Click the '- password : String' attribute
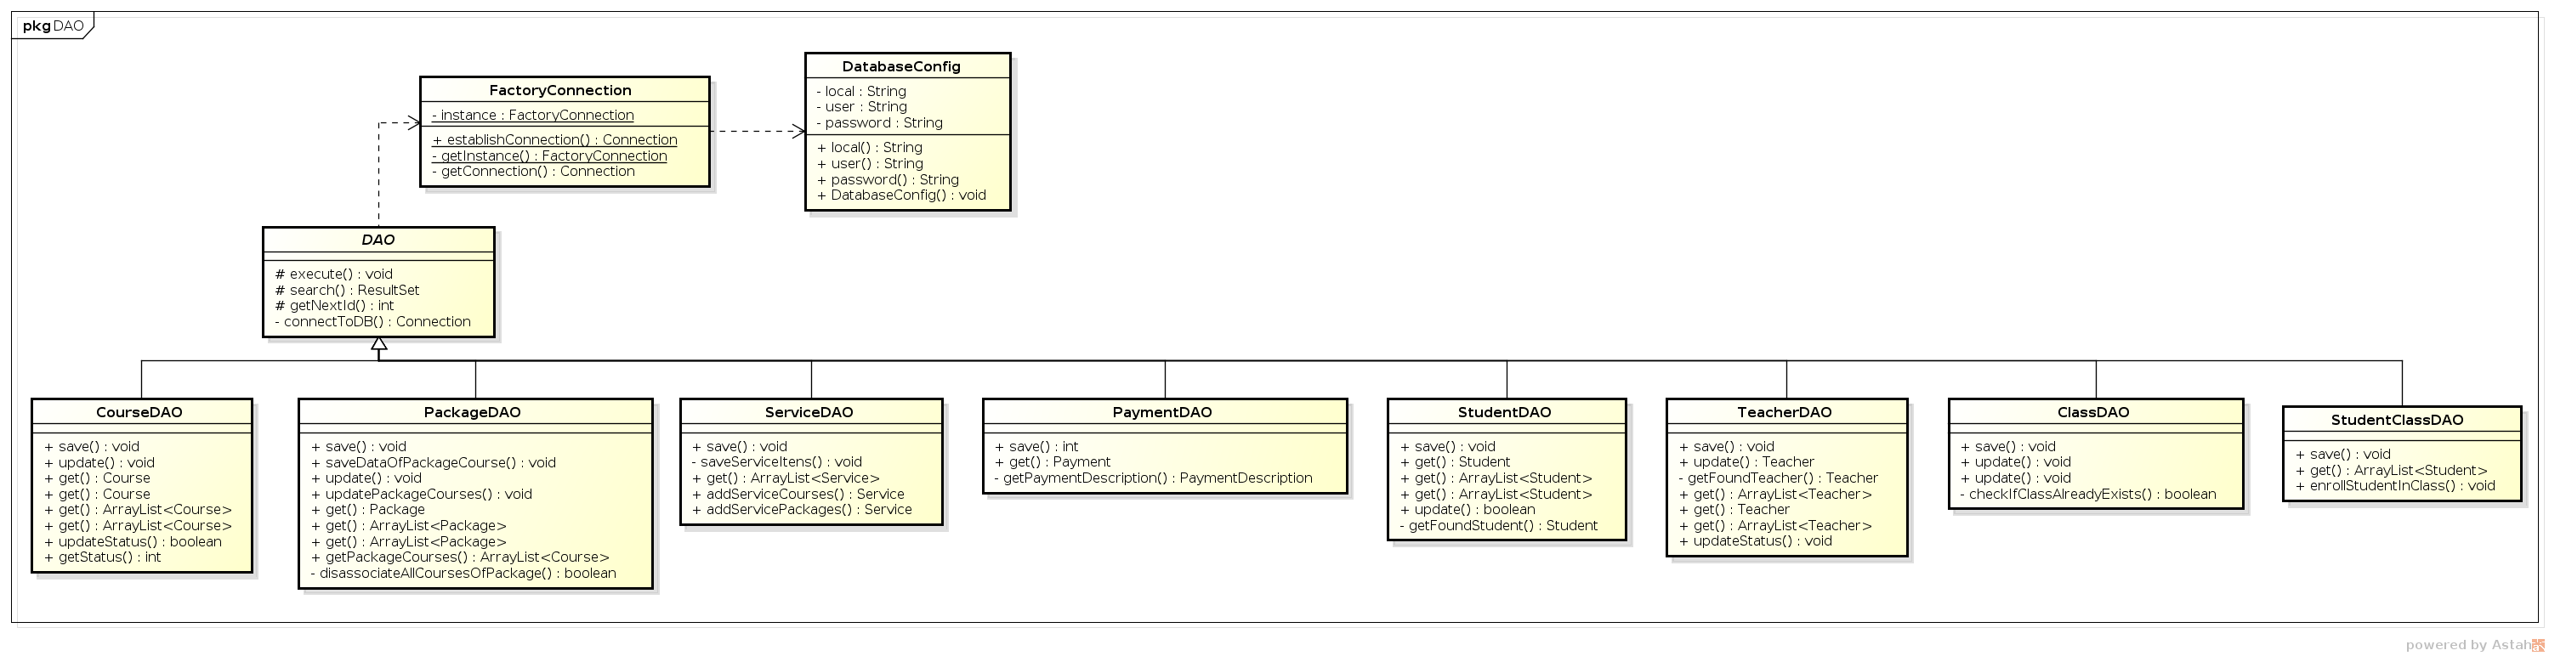This screenshot has width=2549, height=656. (x=878, y=122)
